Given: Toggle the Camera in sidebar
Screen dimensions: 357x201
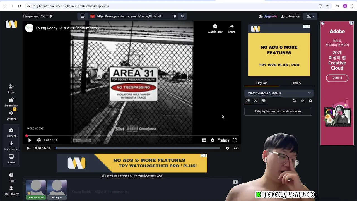Looking at the screenshot, I should (x=11, y=133).
